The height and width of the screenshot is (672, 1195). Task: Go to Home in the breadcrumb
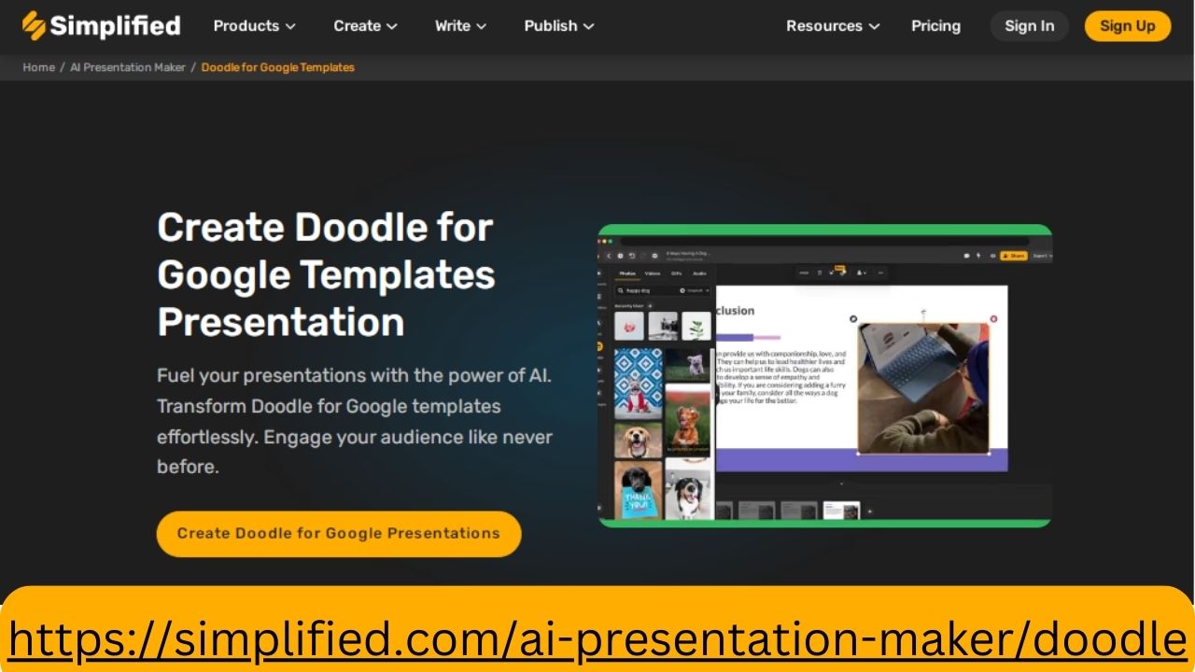tap(39, 67)
